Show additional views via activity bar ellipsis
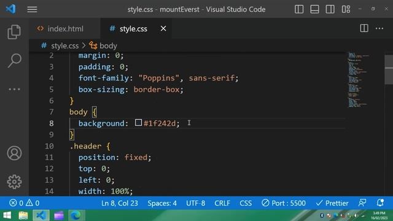The width and height of the screenshot is (393, 221). tap(14, 89)
